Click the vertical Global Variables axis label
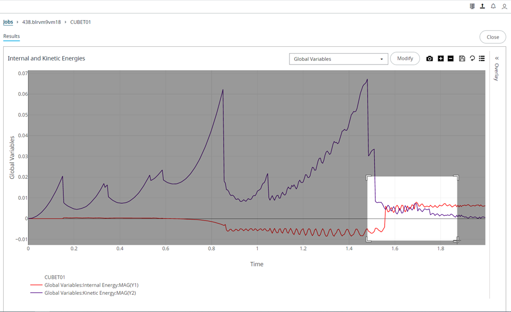Viewport: 511px width, 312px height. coord(12,158)
